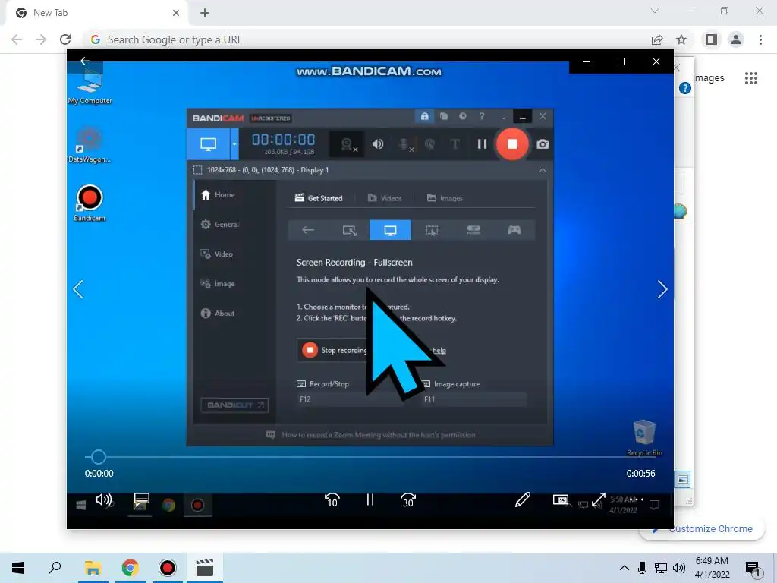The image size is (777, 583).
Task: Enter fullscreen with the diagonal arrows icon
Action: (599, 499)
